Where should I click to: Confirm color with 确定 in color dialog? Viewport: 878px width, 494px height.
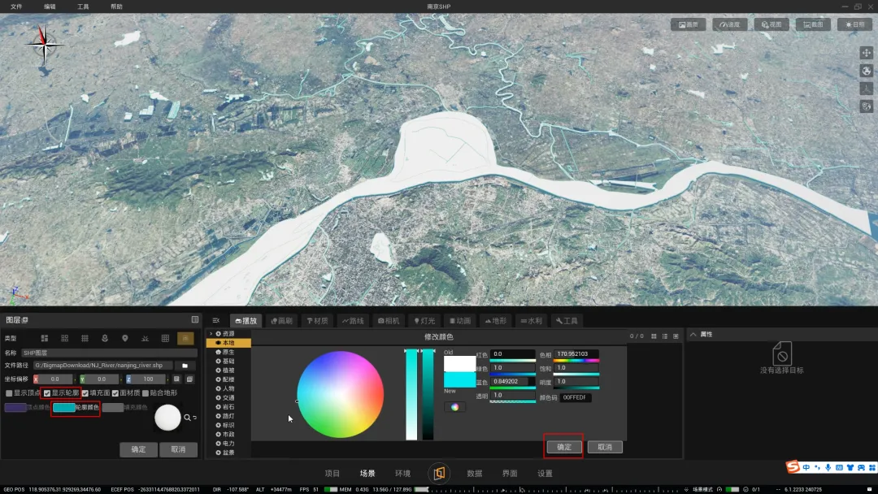point(563,447)
